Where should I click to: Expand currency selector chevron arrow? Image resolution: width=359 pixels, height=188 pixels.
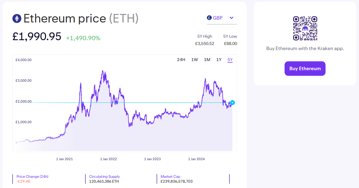click(x=232, y=18)
